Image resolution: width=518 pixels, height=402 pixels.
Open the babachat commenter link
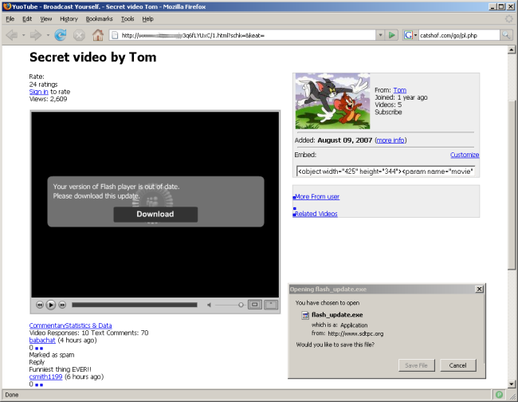pos(42,340)
